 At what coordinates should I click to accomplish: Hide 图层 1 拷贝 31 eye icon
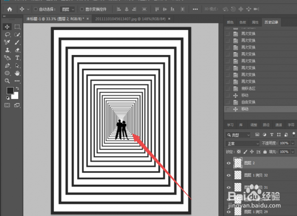pos(229,188)
